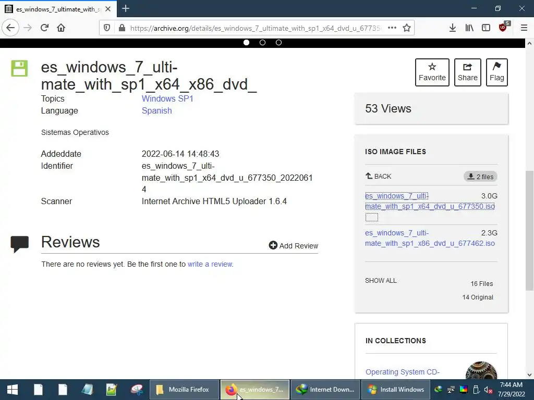Reload the archive.org page
This screenshot has height=400, width=534.
(44, 28)
